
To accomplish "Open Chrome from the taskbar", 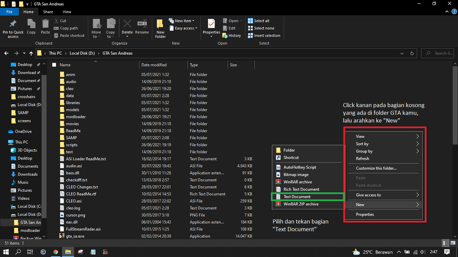I will tap(56, 252).
